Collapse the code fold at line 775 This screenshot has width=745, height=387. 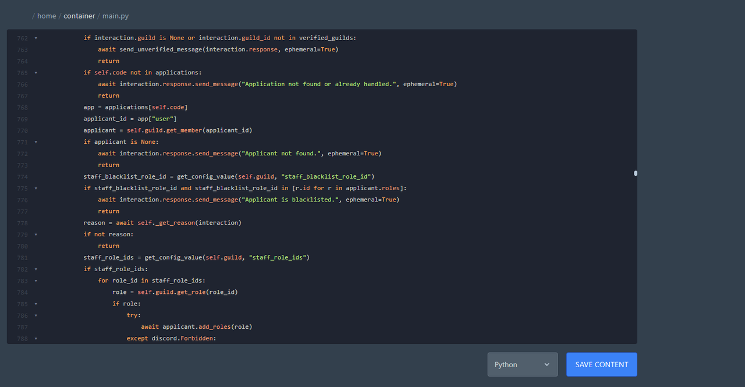click(x=36, y=188)
